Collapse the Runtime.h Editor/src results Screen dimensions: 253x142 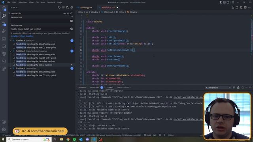pyautogui.click(x=11, y=41)
